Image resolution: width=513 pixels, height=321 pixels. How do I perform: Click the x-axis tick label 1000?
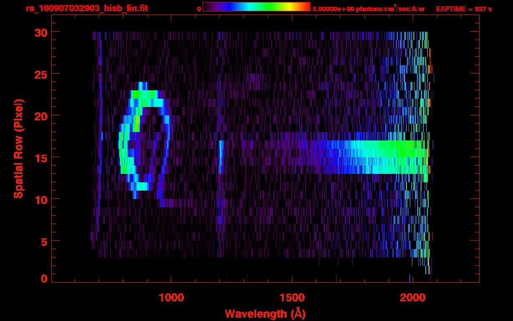coord(171,298)
